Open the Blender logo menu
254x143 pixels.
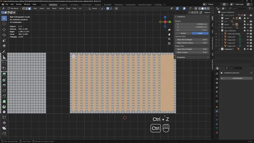point(3,4)
